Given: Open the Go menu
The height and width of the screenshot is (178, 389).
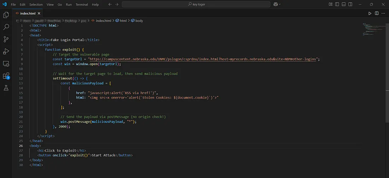Looking at the screenshot, I should (60, 5).
